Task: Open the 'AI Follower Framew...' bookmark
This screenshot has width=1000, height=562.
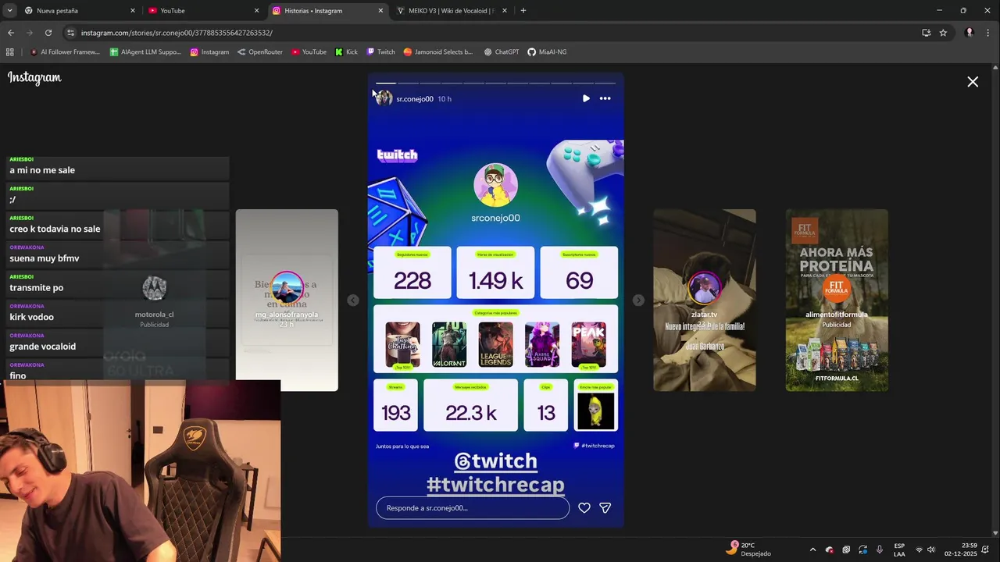Action: tap(65, 52)
